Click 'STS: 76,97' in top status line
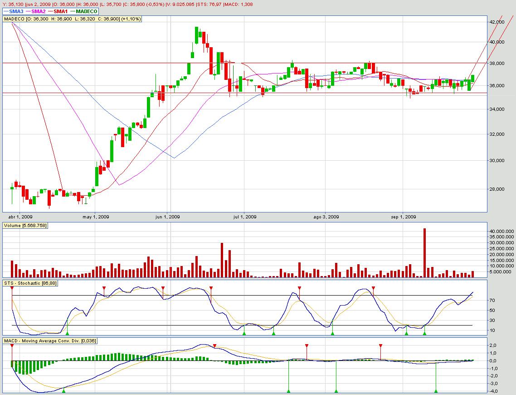This screenshot has height=395, width=516. 209,4
